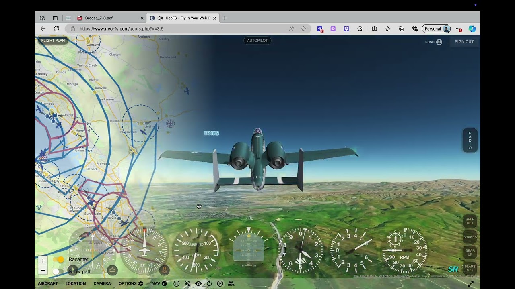The width and height of the screenshot is (515, 289).
Task: Toggle the SPLR RET spoilers button
Action: pos(470,221)
